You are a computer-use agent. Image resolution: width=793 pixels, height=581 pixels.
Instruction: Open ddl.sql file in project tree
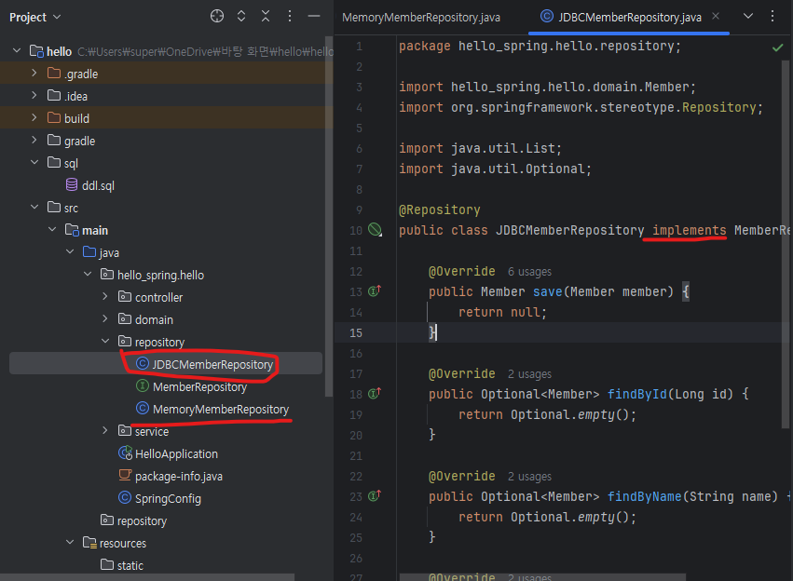click(97, 185)
